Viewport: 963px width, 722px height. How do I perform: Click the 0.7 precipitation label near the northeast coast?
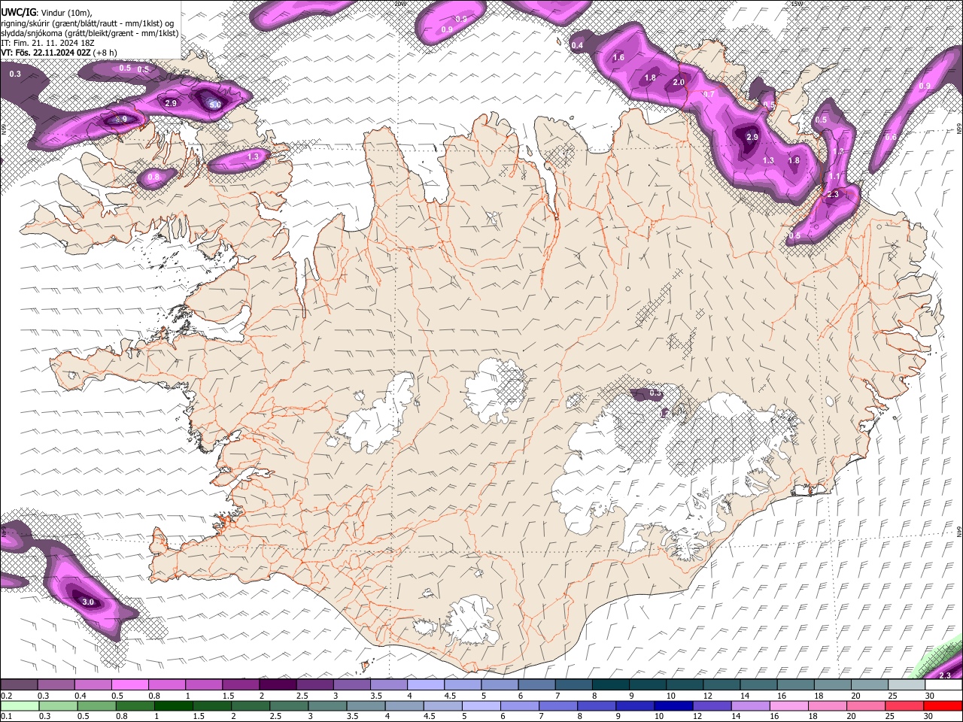(x=709, y=95)
